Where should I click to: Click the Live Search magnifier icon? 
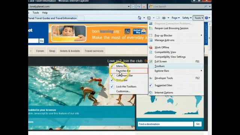coord(205,6)
